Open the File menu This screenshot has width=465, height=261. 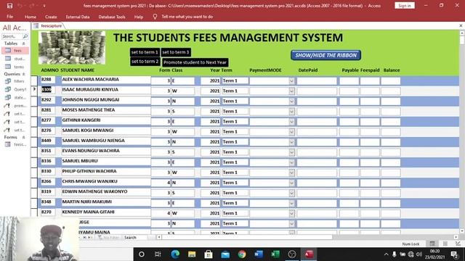coord(9,17)
